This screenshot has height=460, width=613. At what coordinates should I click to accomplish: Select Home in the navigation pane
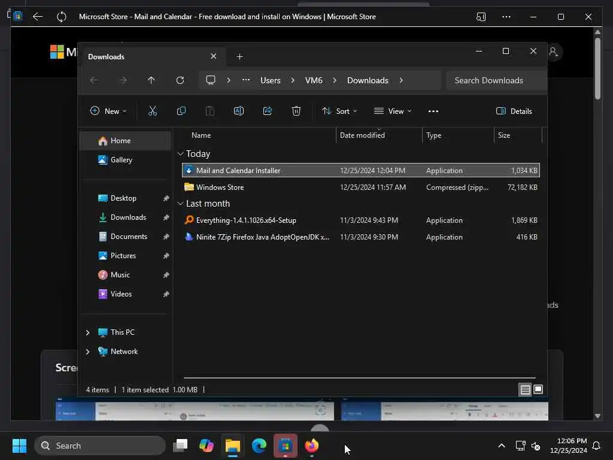[125, 141]
